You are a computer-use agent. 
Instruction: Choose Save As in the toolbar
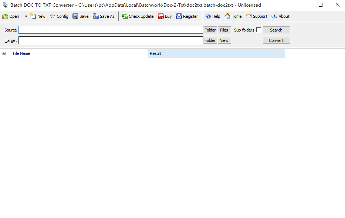coord(104,16)
